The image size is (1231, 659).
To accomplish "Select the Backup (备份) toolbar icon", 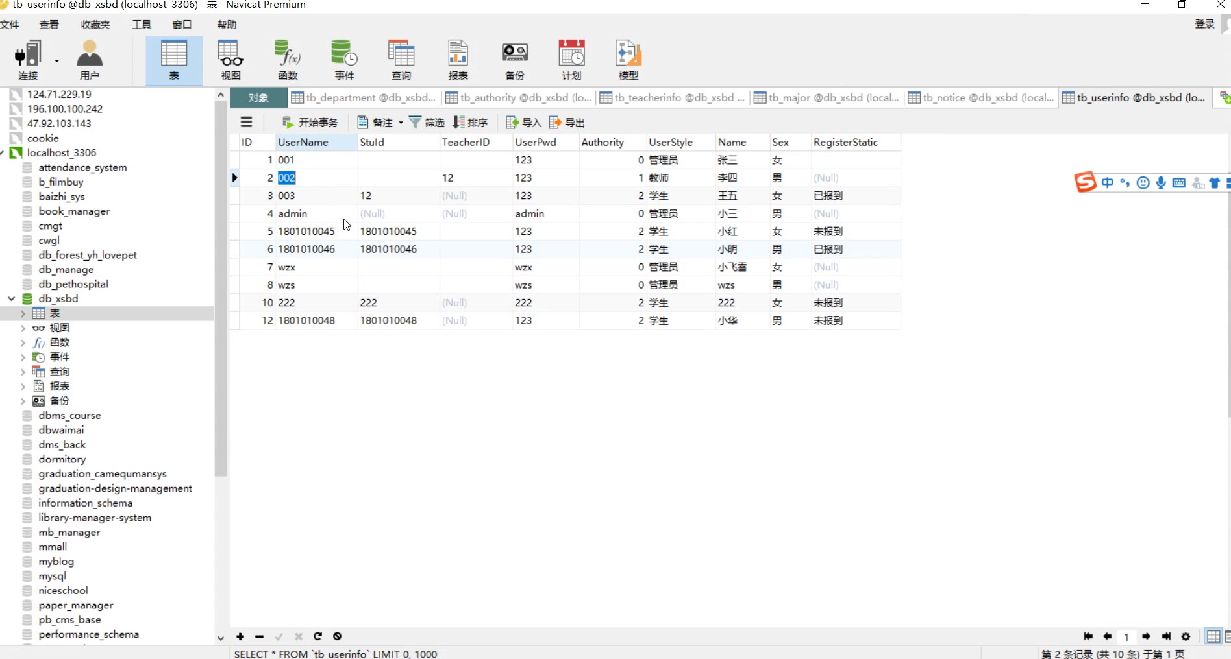I will (x=515, y=60).
